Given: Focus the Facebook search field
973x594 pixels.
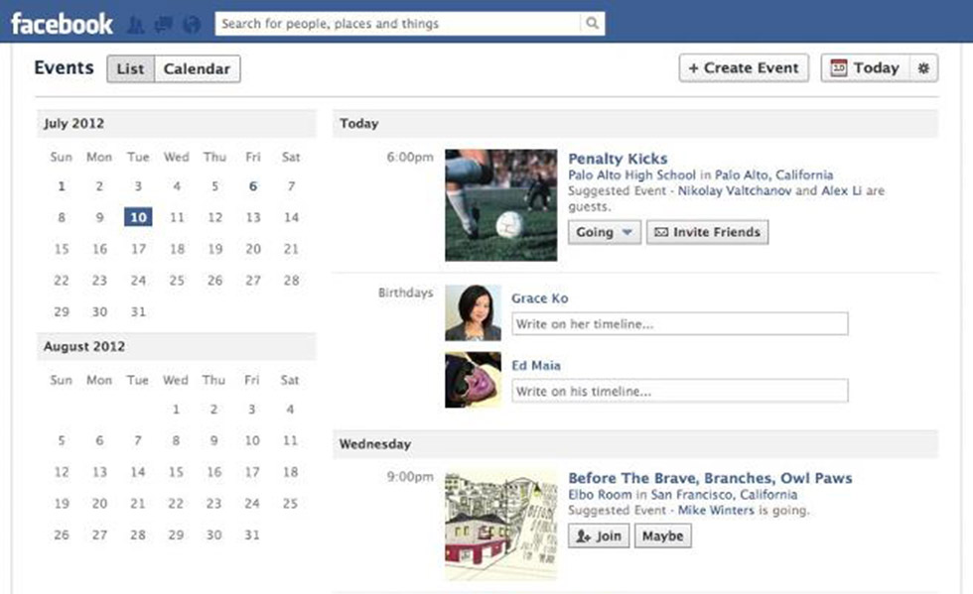Looking at the screenshot, I should (397, 24).
